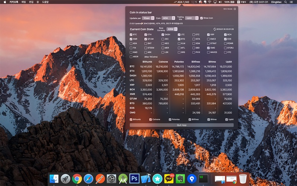Launch Photoshop from the dock
Screen dimensions: 297x186
coord(134,179)
